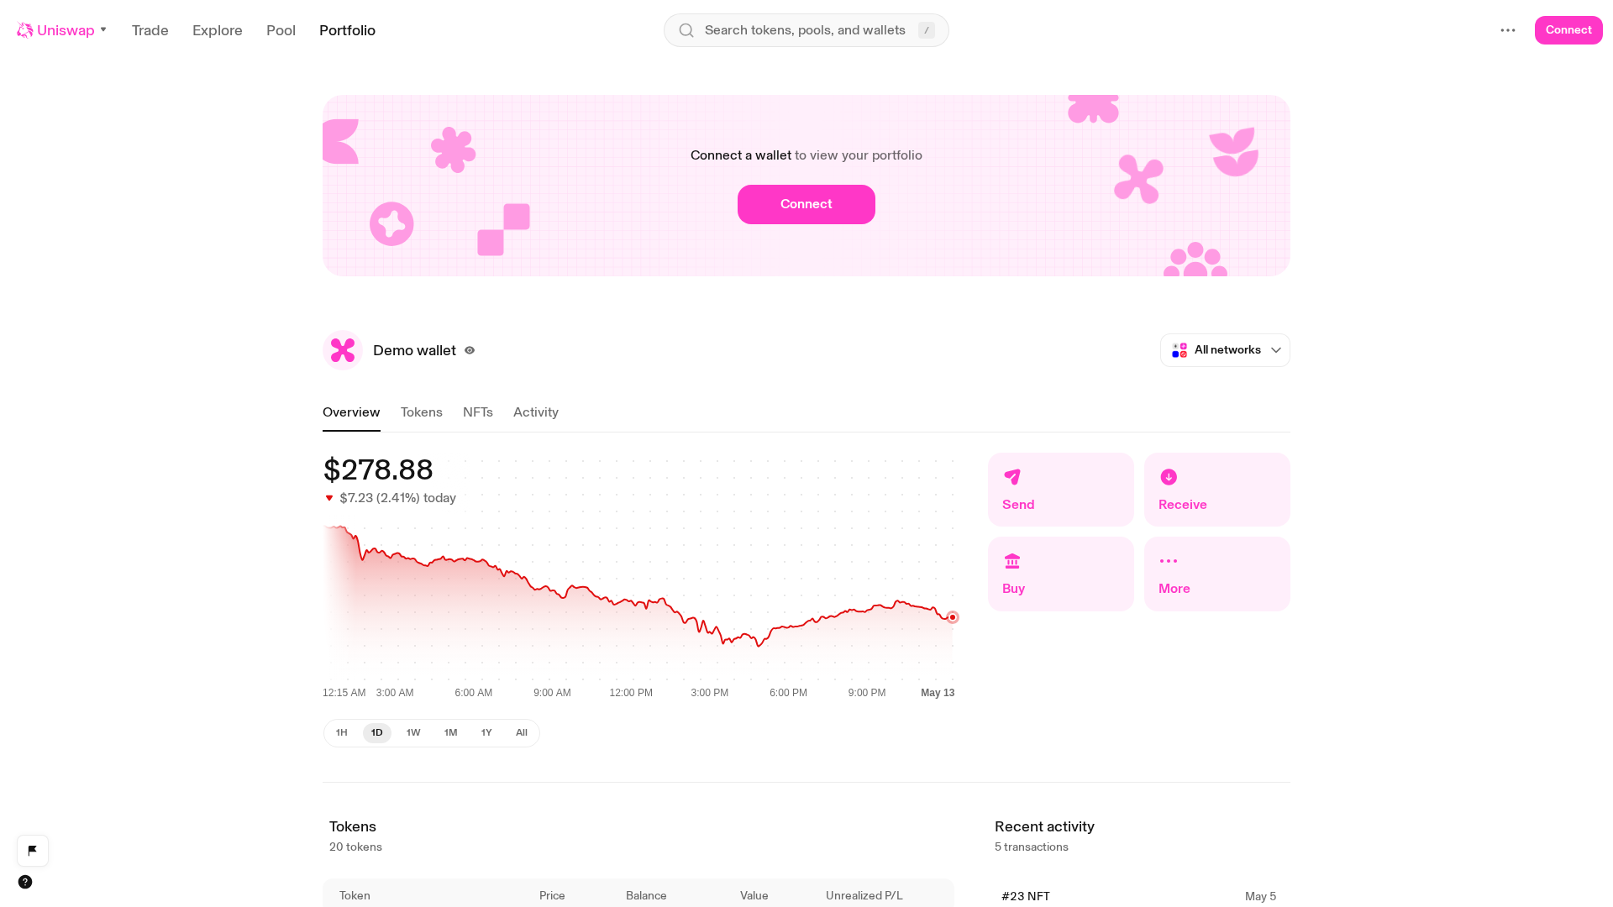Expand the All networks dropdown
The height and width of the screenshot is (907, 1613).
pos(1225,350)
